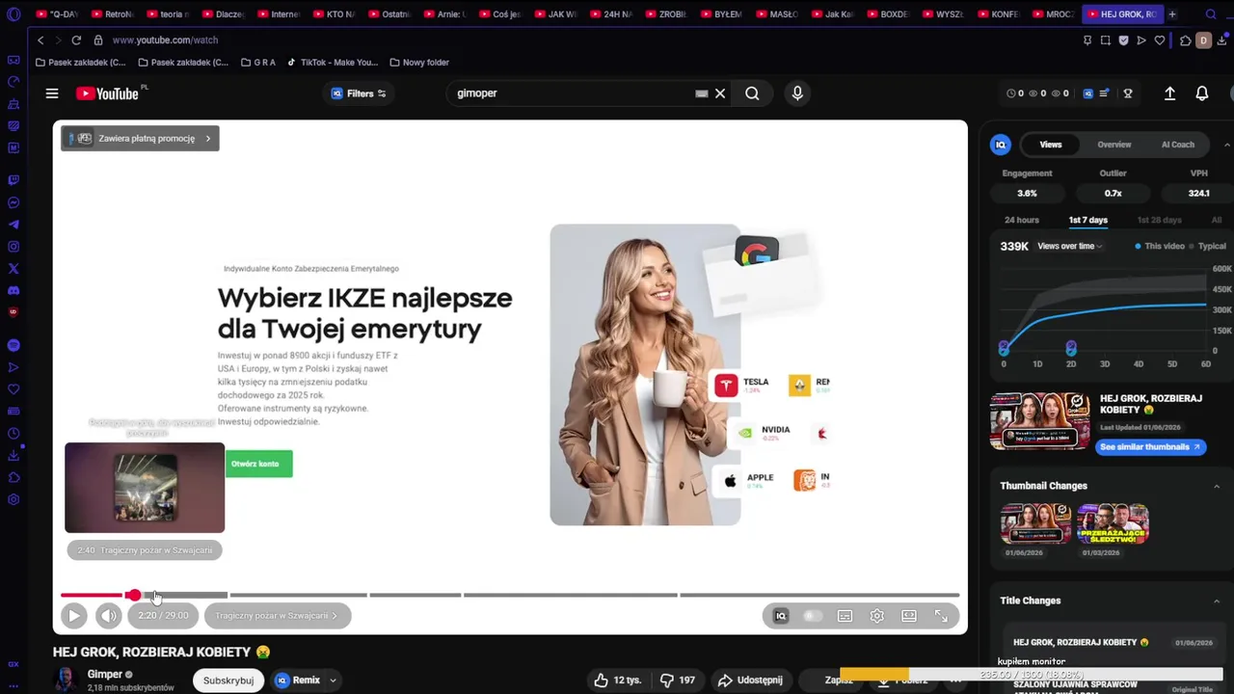Click the vidIQ list icon in header

[1104, 93]
